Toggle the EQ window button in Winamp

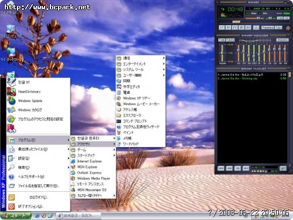[280, 18]
